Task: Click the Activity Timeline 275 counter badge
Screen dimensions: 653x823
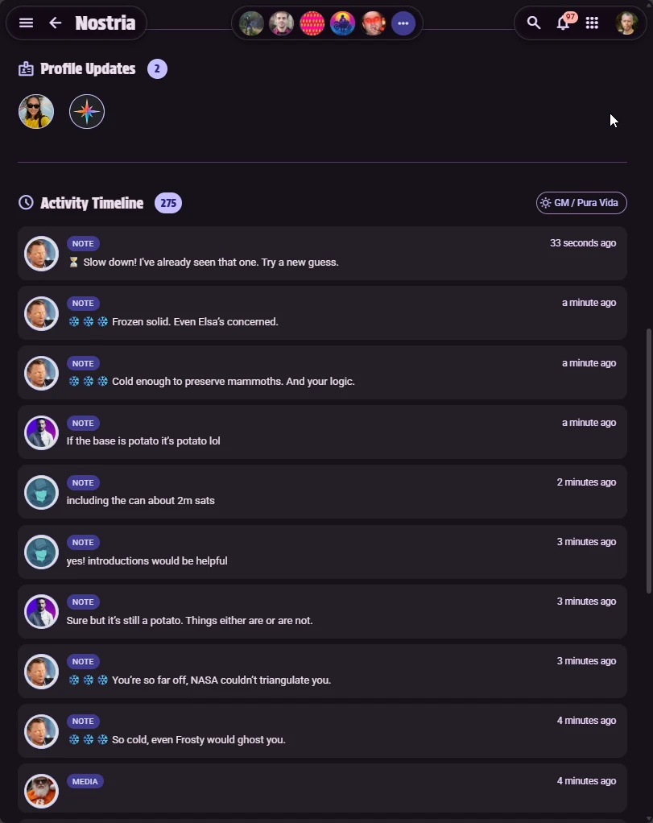Action: pos(167,203)
